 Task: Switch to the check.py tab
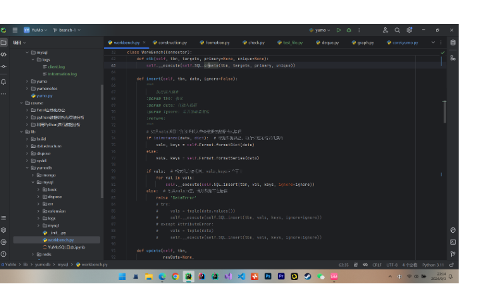pos(254,43)
